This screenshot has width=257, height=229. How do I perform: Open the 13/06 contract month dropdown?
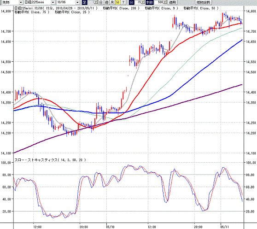[78, 2]
